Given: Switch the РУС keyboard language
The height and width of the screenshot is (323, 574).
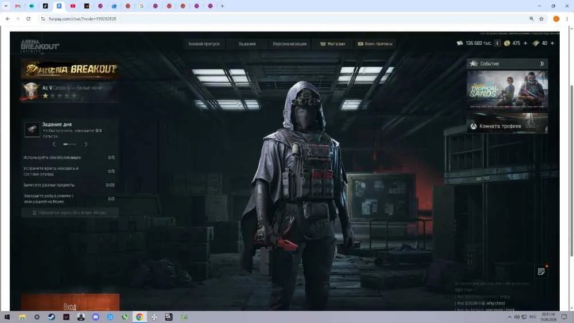Looking at the screenshot, I should point(533,317).
